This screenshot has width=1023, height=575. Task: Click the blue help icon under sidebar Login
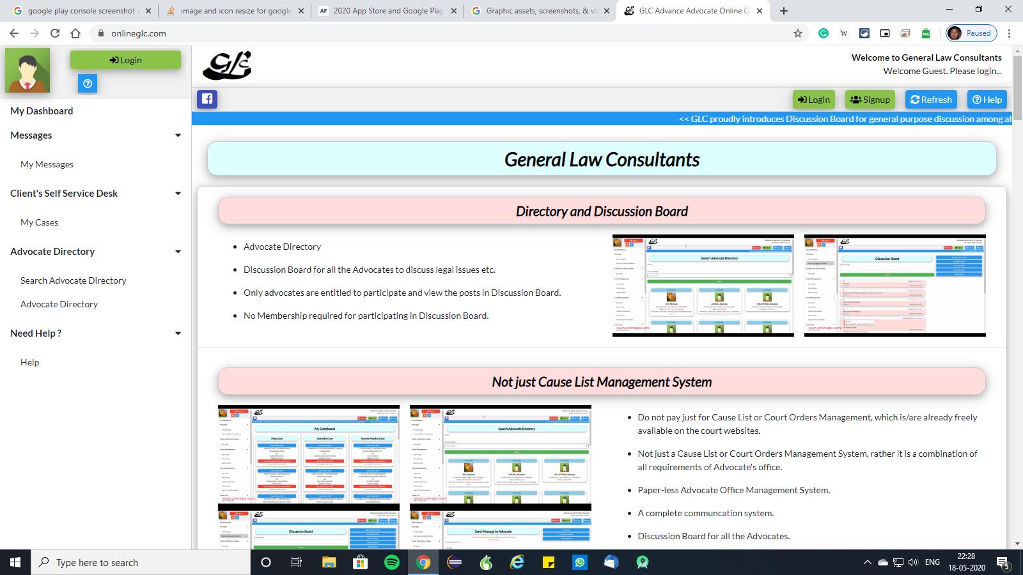coord(88,83)
